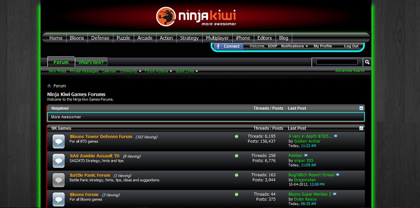Click the More Awesomer forum row

(206, 117)
